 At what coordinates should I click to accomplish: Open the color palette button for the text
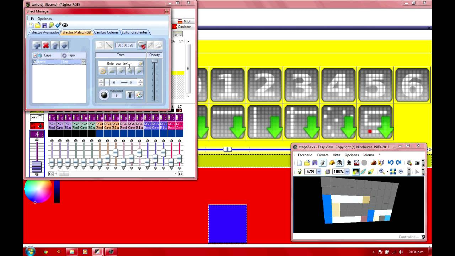[x=139, y=95]
